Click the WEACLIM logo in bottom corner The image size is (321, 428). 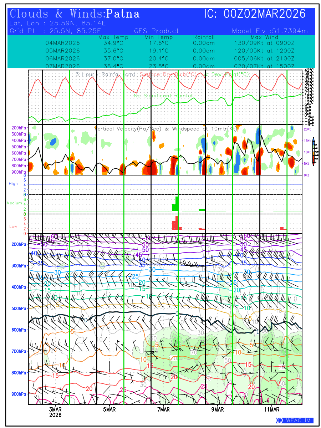pos(294,421)
